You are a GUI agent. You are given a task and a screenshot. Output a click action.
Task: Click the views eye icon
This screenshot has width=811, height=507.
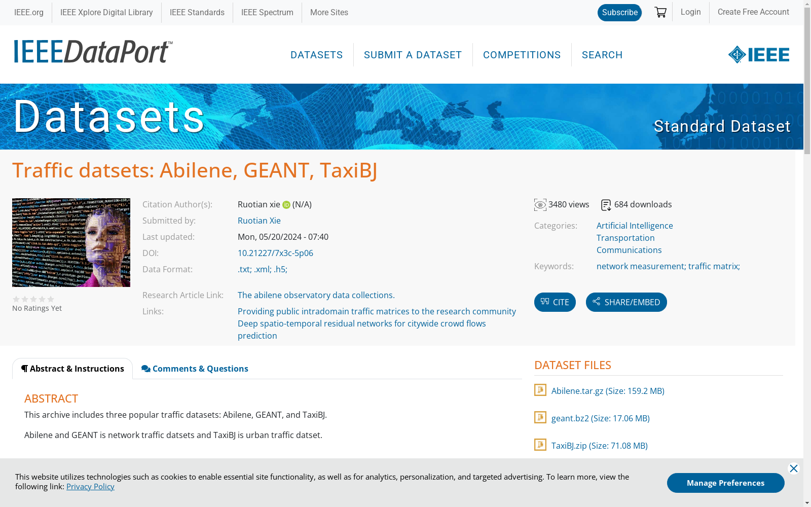coord(540,205)
